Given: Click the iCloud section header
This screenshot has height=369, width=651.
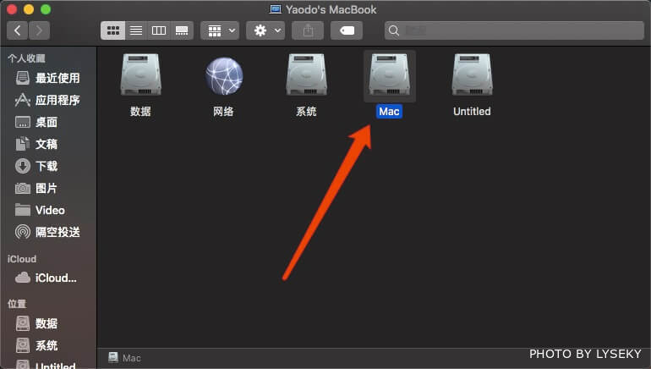Looking at the screenshot, I should coord(22,259).
